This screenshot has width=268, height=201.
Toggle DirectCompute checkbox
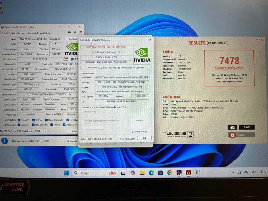[46, 120]
